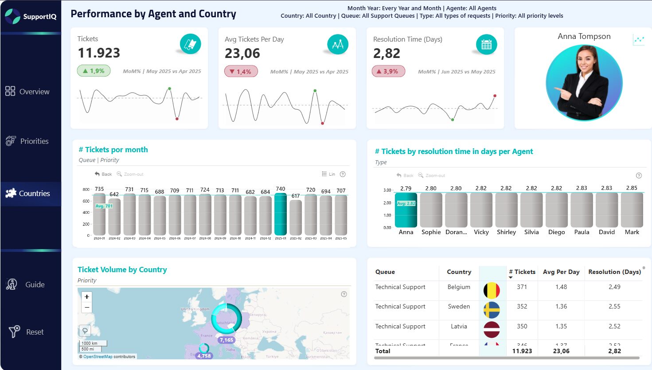
Task: Reset all filters with the Reset button
Action: [x=27, y=332]
